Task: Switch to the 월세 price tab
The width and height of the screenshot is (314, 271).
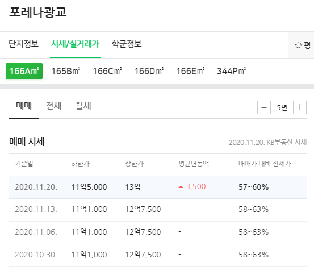Action: coord(83,106)
